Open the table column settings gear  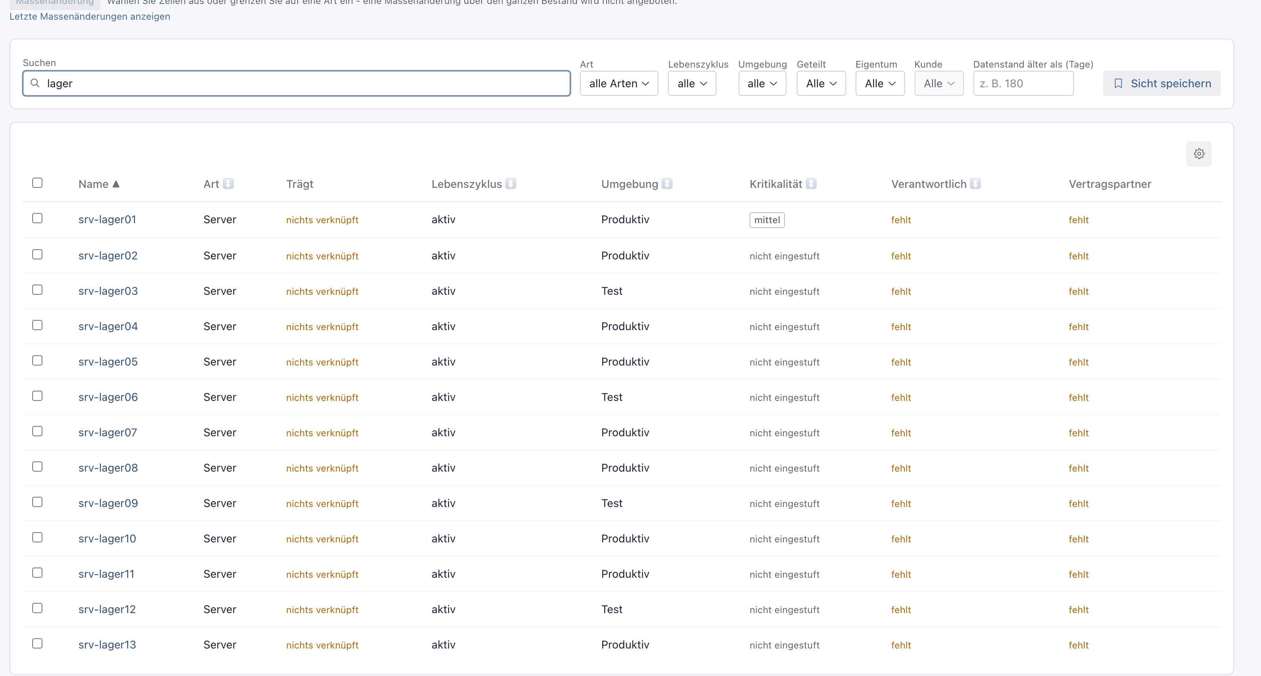[x=1198, y=154]
